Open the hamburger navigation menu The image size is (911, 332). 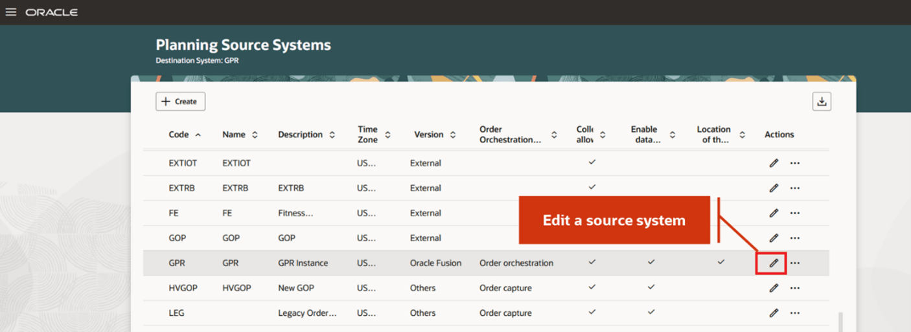pos(11,12)
